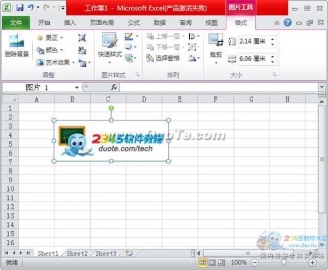Image resolution: width=328 pixels, height=270 pixels.
Task: Switch to the Sheet3 tab
Action: click(106, 254)
